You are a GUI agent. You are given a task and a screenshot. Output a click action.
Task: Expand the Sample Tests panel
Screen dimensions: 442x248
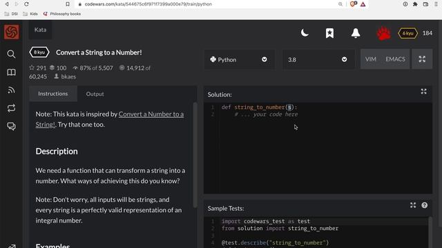click(x=413, y=205)
